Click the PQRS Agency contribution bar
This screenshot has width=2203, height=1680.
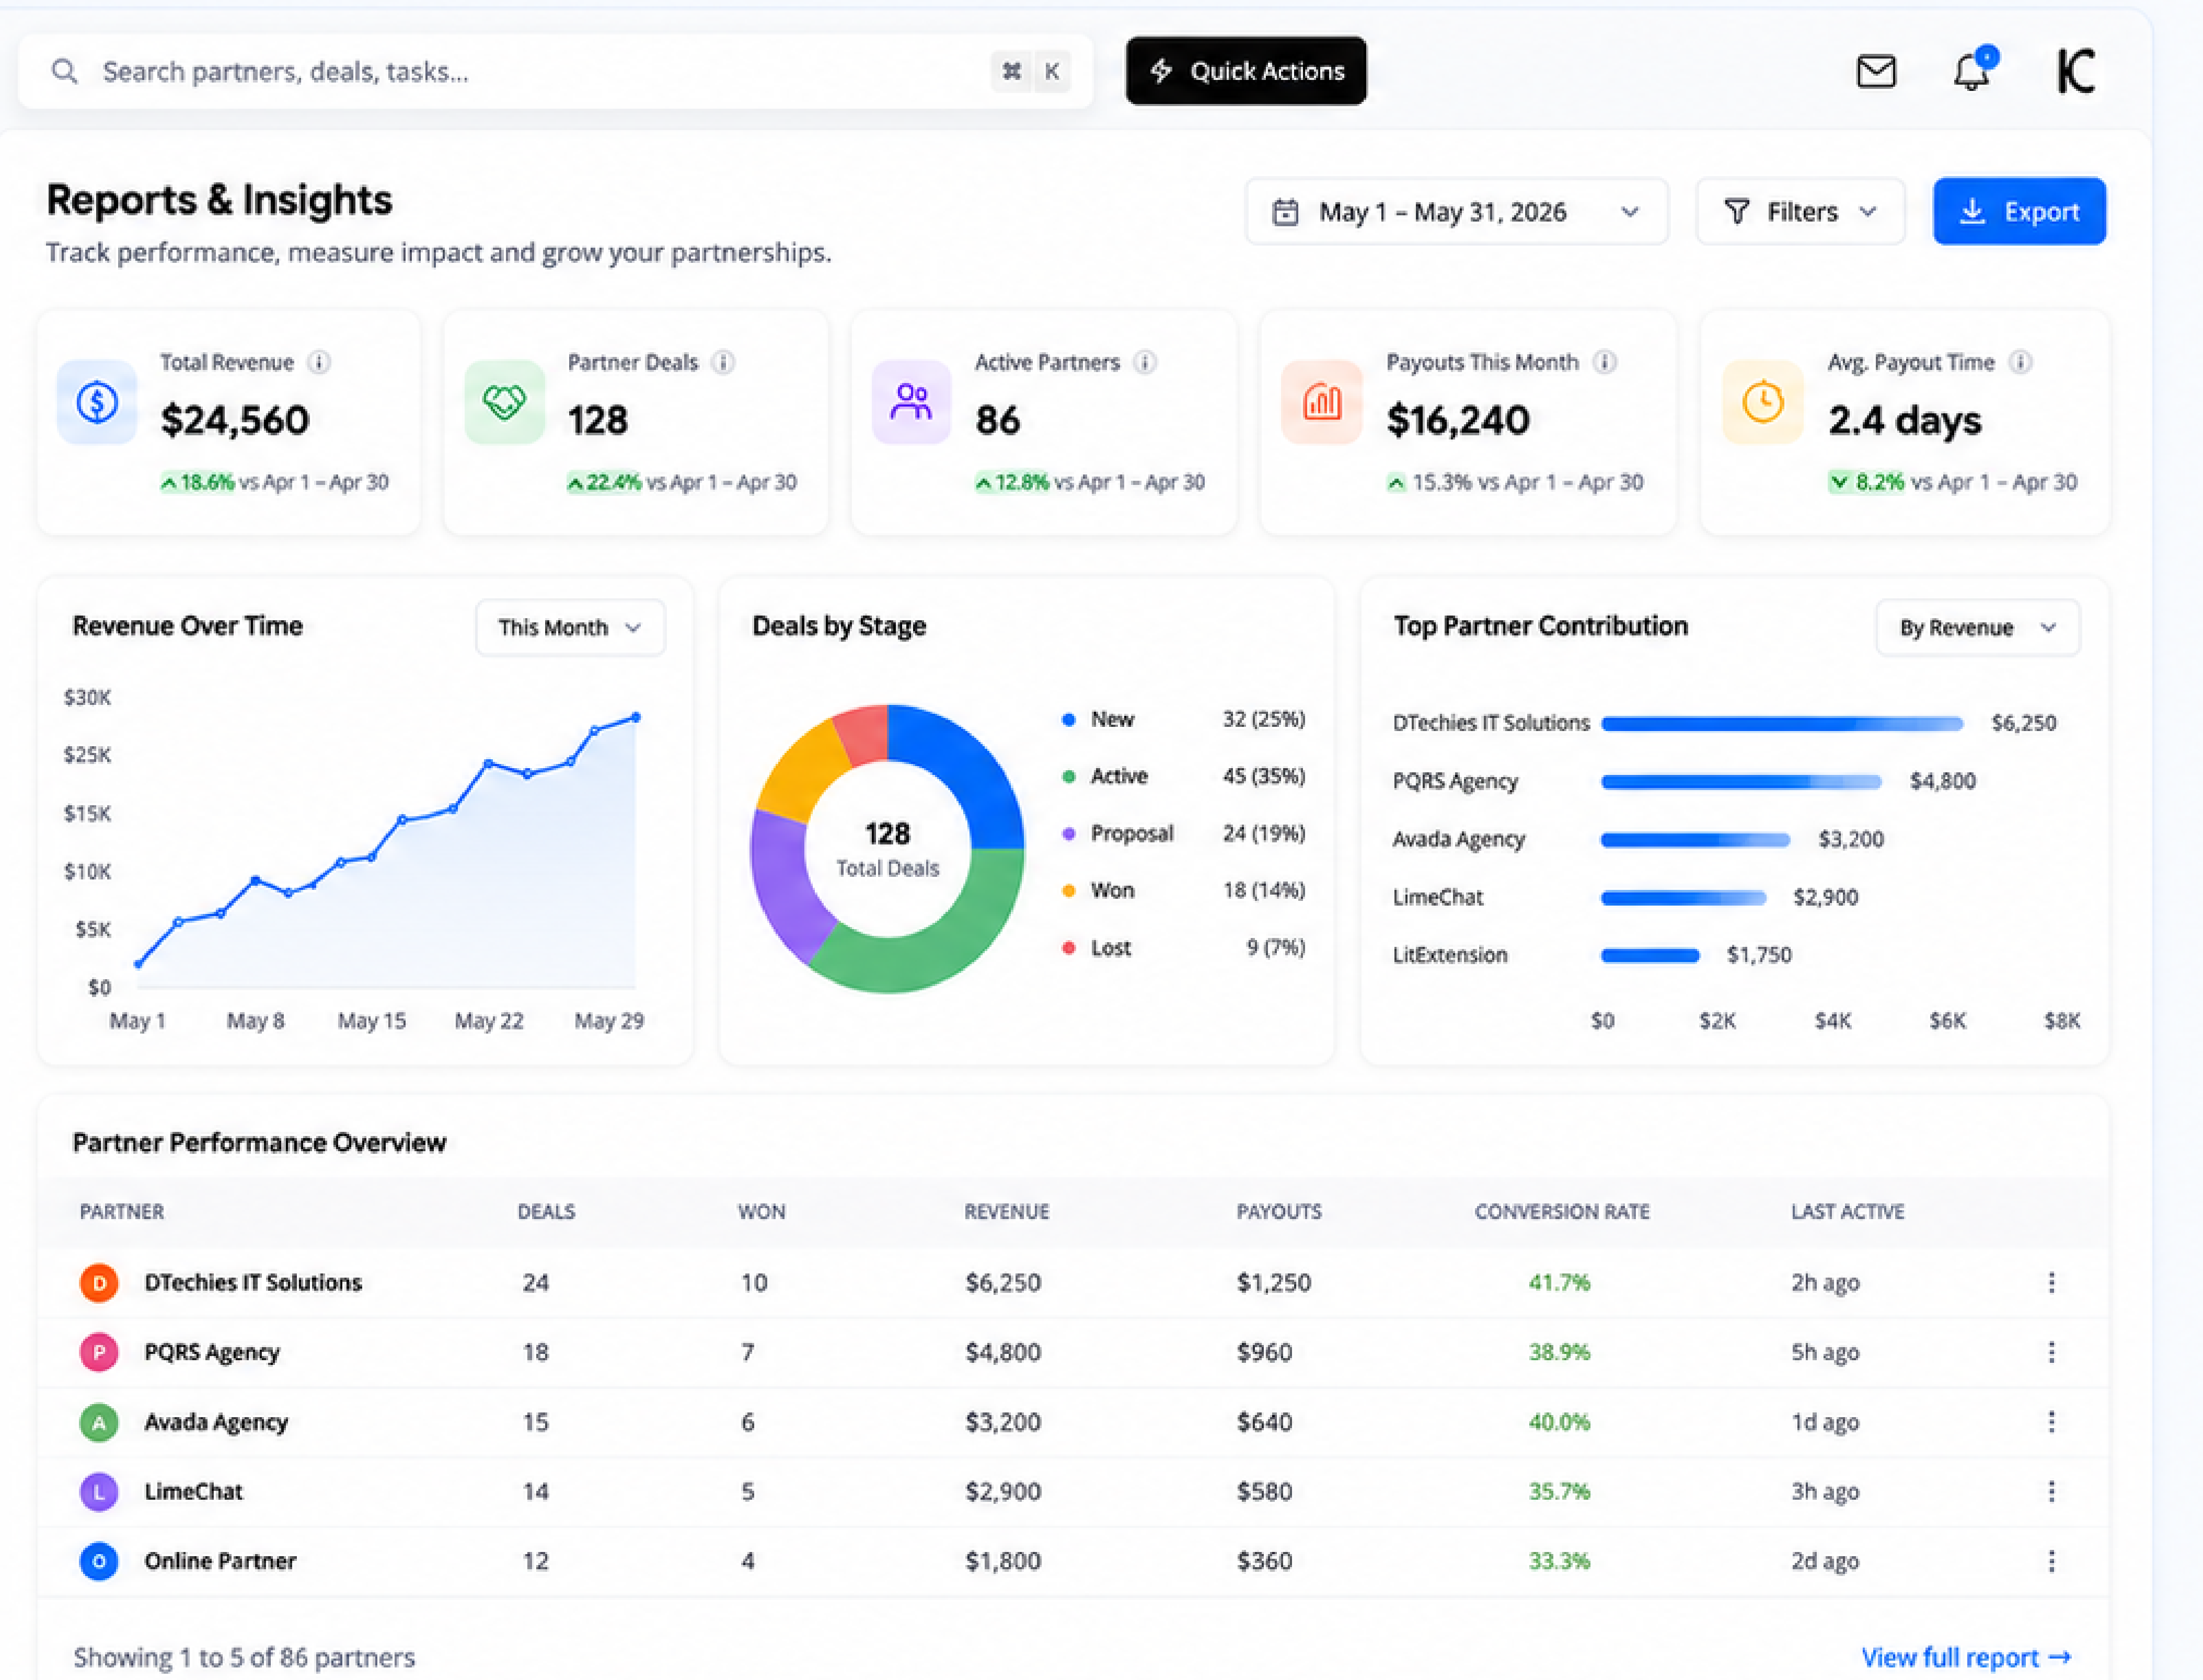click(x=1740, y=781)
